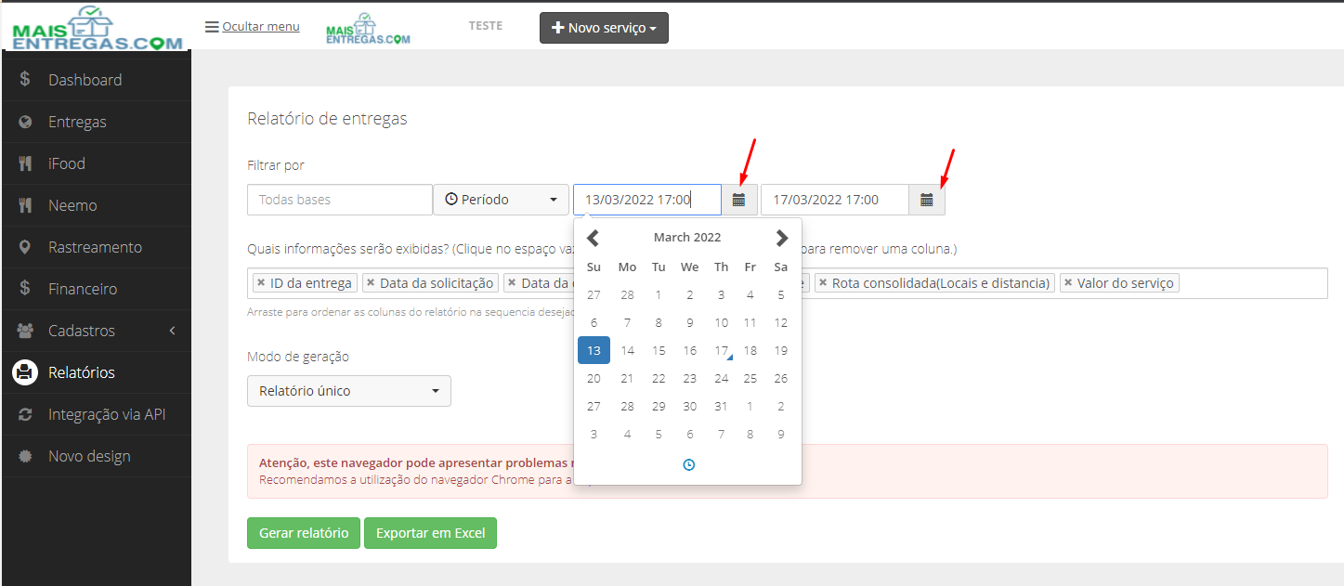
Task: Click the 'Exportar em Excel' button
Action: pos(431,533)
